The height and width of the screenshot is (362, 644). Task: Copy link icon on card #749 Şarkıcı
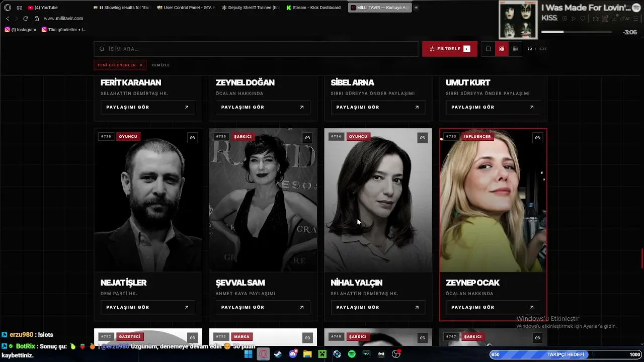pyautogui.click(x=423, y=338)
